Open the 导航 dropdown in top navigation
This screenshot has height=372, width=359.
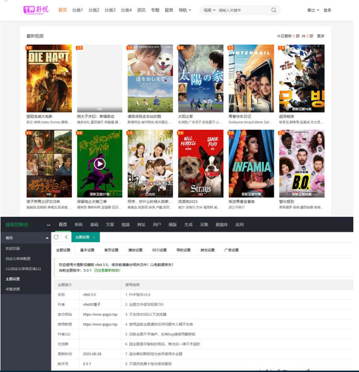(185, 10)
